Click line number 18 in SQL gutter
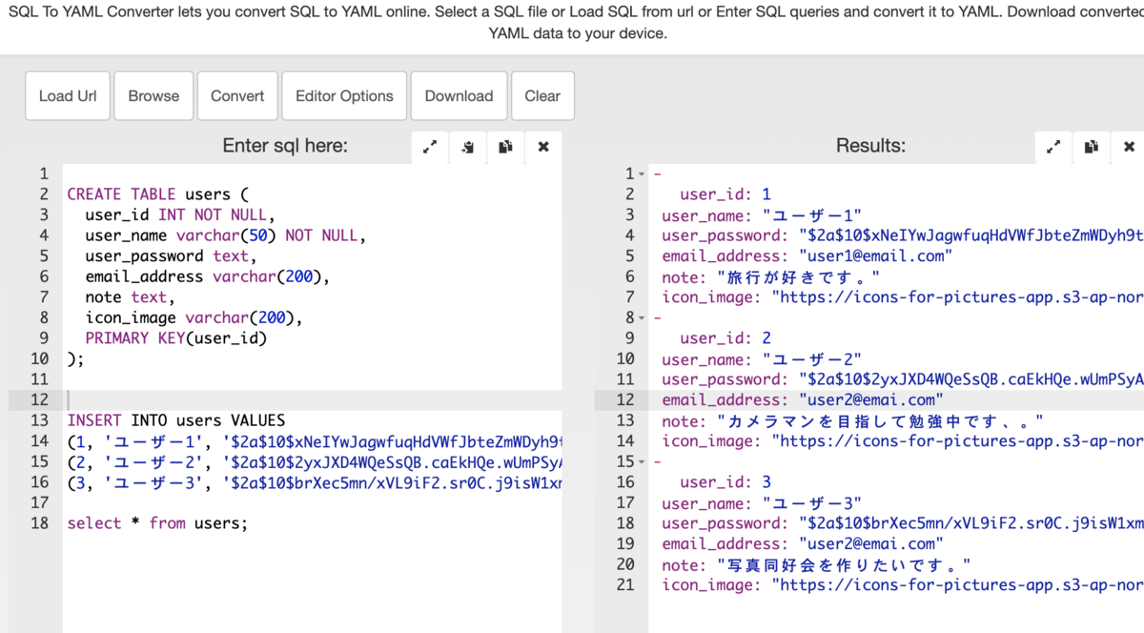 pyautogui.click(x=39, y=523)
